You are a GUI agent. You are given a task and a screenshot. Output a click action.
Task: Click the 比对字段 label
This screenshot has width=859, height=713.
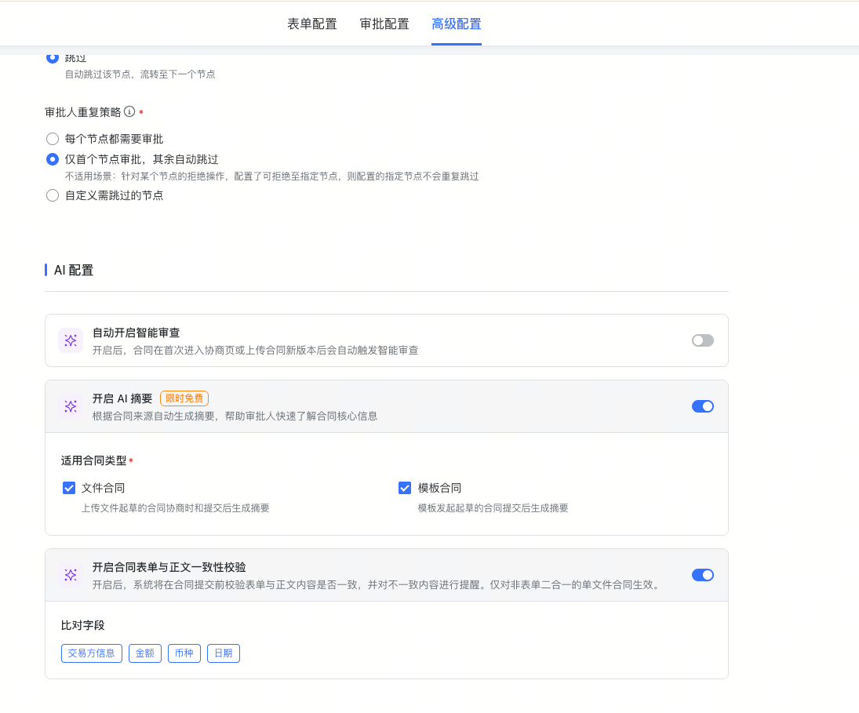82,625
